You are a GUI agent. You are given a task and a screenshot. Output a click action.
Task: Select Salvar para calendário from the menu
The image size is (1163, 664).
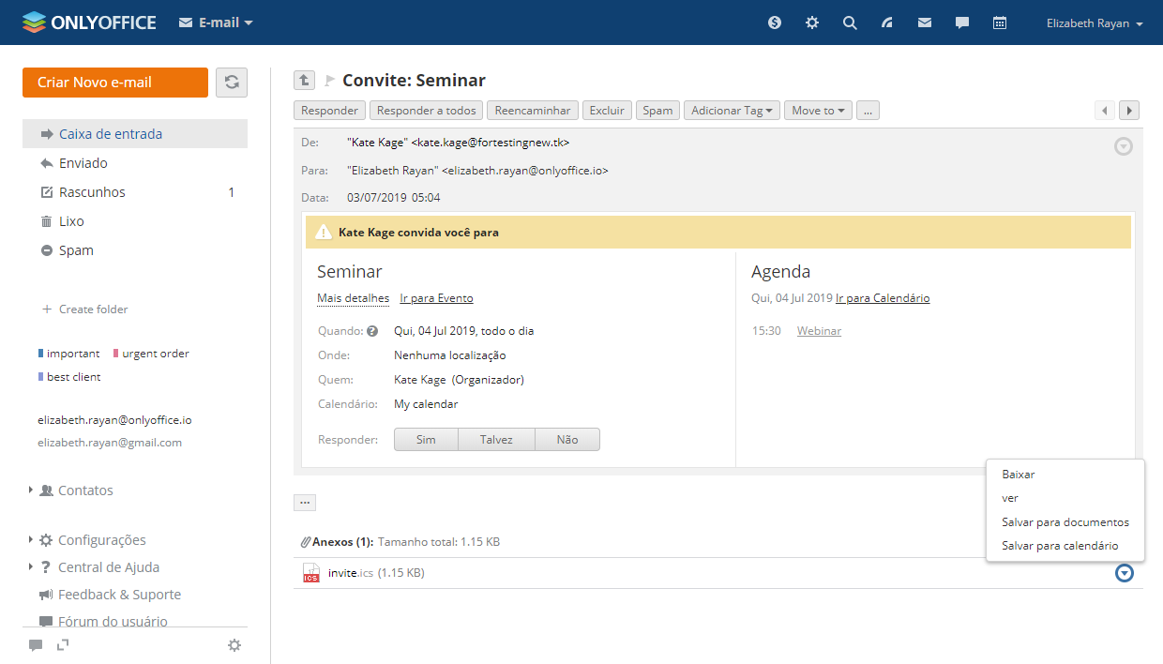[1060, 546]
